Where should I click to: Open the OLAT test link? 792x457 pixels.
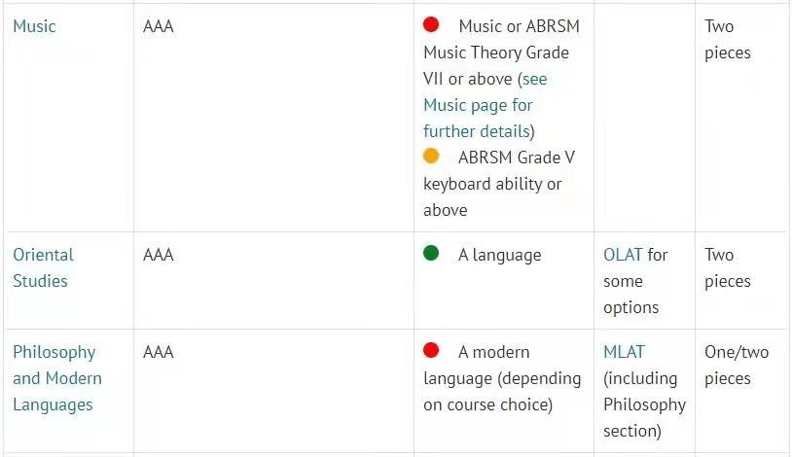click(x=624, y=255)
